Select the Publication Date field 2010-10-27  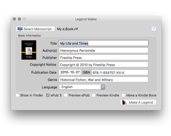click(x=70, y=72)
